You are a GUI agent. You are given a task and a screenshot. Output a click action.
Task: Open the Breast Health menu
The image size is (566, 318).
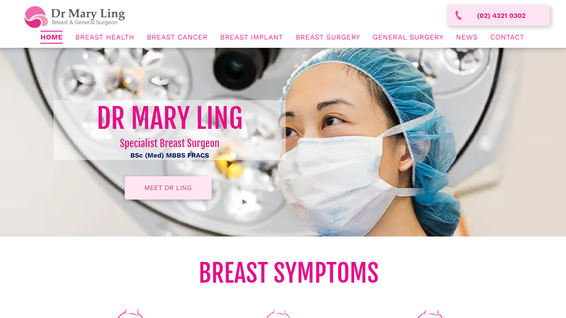click(x=105, y=37)
